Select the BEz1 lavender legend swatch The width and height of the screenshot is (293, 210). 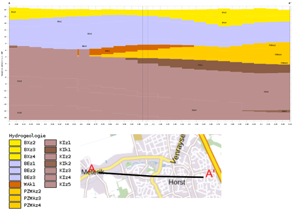(15, 164)
